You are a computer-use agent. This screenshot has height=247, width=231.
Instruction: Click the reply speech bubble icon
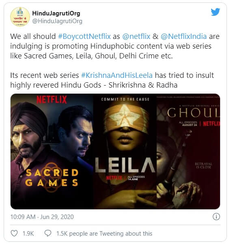coord(48,233)
